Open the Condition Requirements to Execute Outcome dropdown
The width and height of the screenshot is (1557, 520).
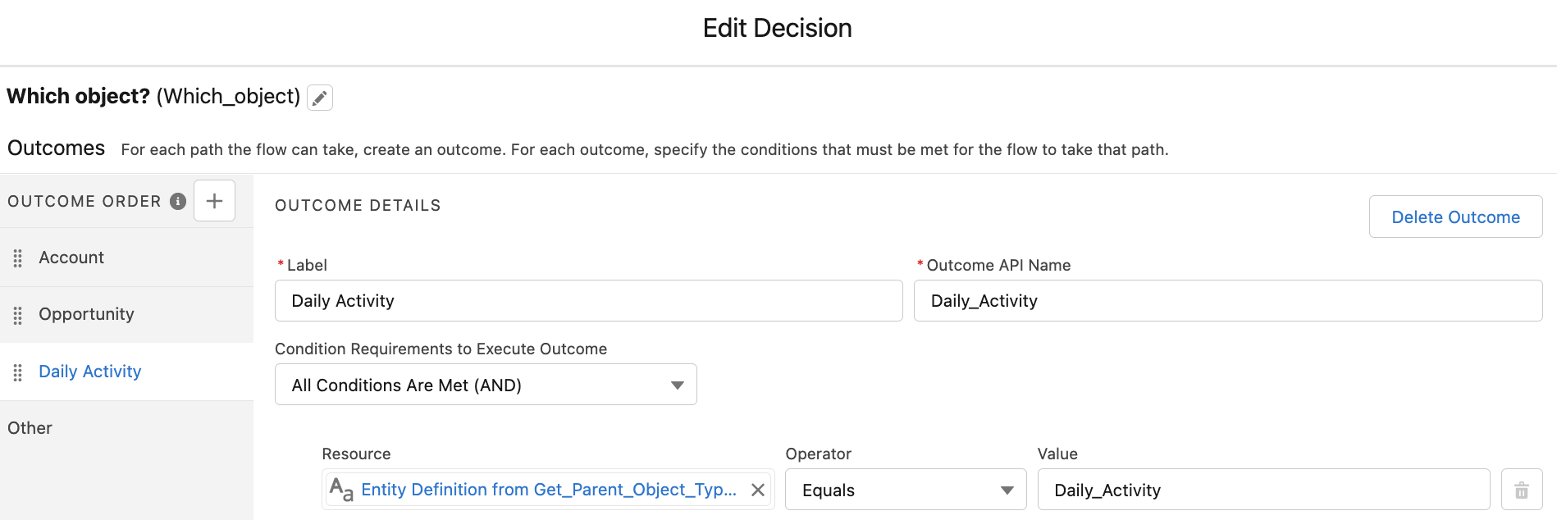[x=486, y=384]
